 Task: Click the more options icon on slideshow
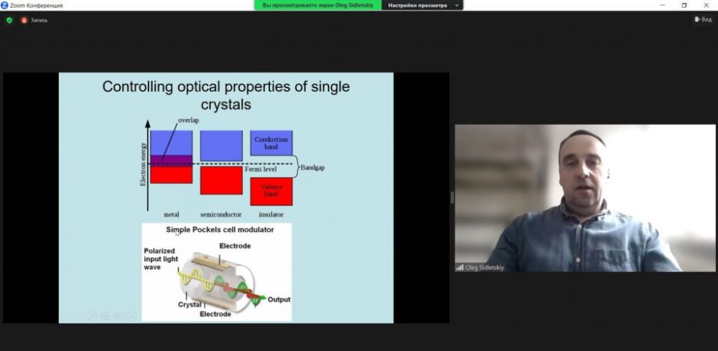click(x=132, y=315)
